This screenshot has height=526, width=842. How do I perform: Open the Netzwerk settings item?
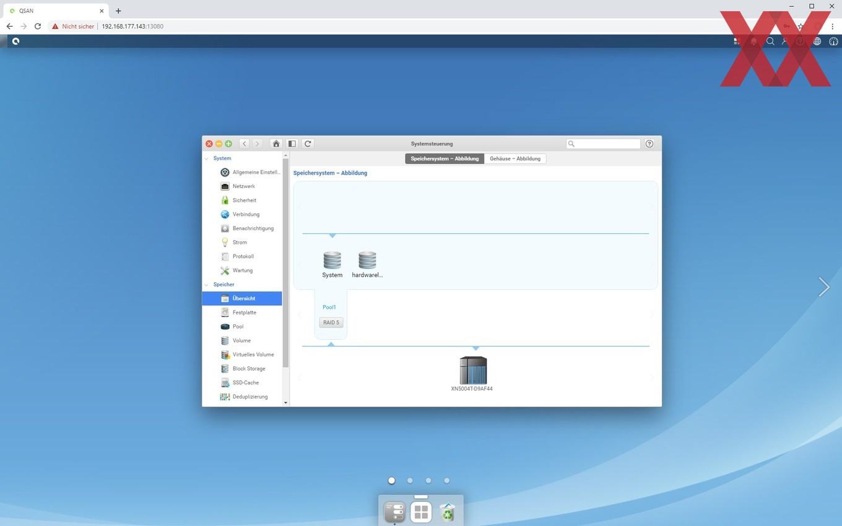(242, 186)
